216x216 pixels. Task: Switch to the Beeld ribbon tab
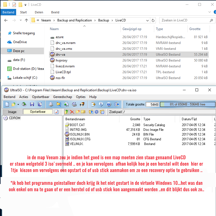click(x=55, y=12)
